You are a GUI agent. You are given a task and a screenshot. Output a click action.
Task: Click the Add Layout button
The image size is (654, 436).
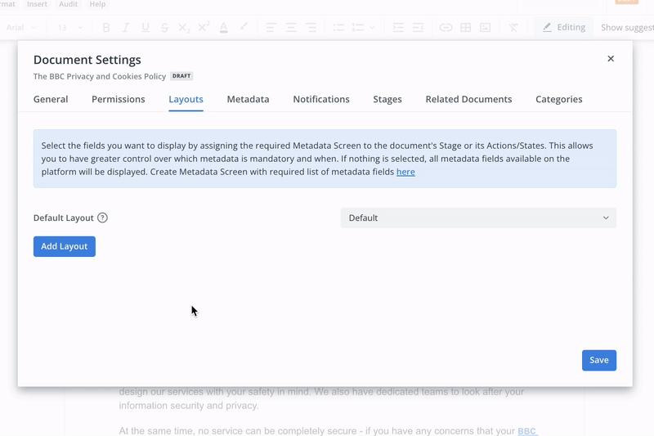(65, 246)
